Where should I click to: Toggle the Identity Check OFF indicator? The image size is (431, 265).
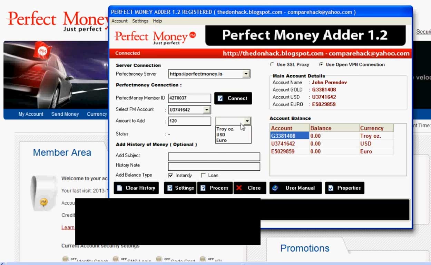(x=66, y=259)
